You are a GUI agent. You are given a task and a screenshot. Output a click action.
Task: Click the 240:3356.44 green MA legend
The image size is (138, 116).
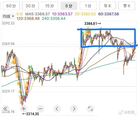click(x=54, y=19)
